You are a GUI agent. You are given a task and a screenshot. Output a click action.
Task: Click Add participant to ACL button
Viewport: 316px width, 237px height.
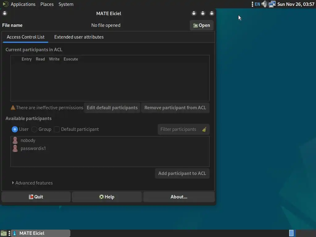pos(182,173)
